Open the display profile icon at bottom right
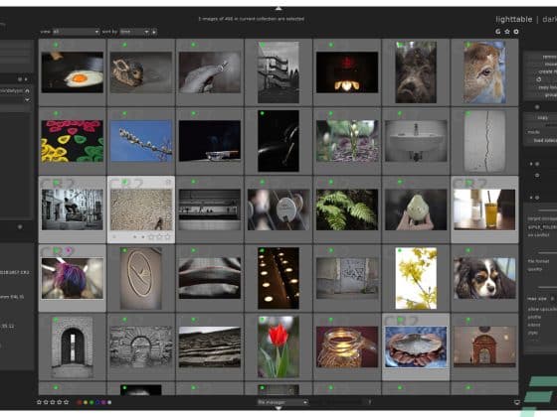 (517, 402)
